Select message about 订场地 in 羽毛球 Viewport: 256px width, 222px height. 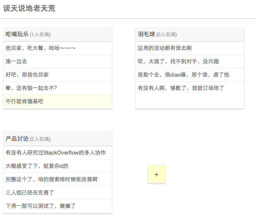coord(181,88)
